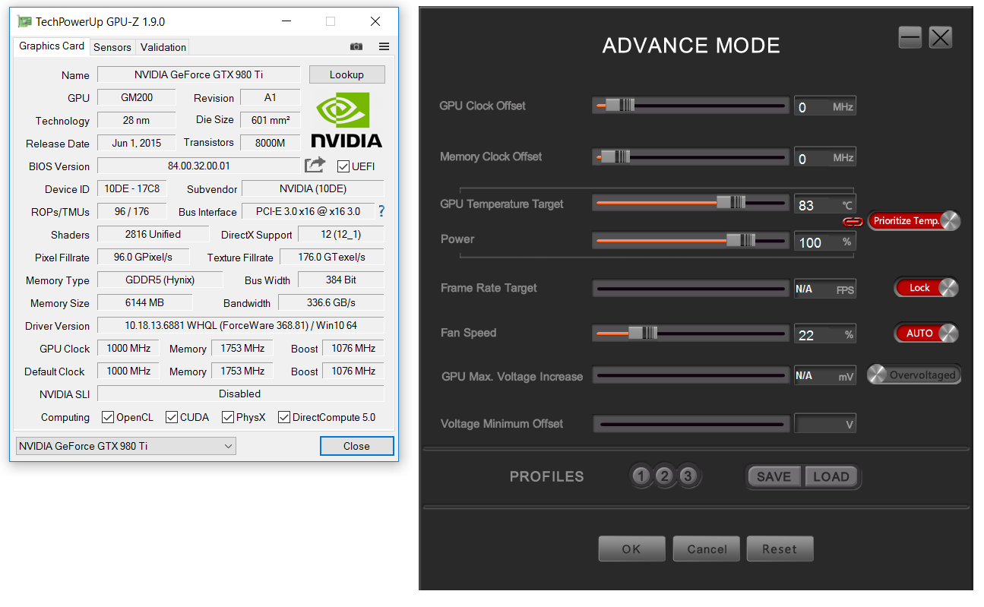Switch to the Validation tab
This screenshot has height=607, width=984.
coord(163,47)
